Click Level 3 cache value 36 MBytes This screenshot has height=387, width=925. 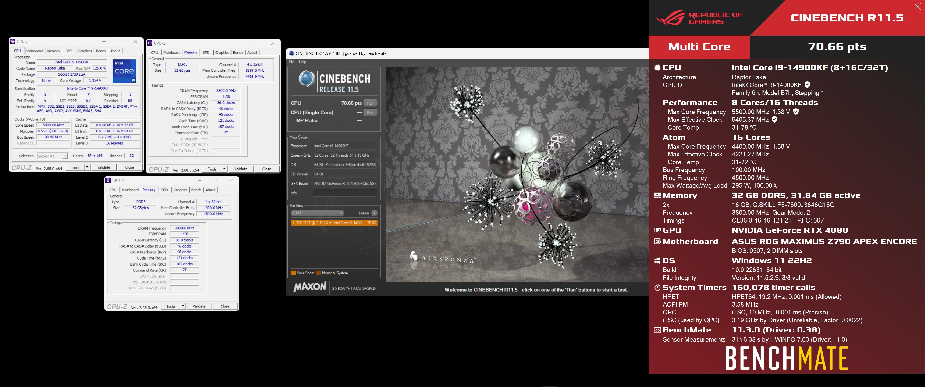point(115,143)
